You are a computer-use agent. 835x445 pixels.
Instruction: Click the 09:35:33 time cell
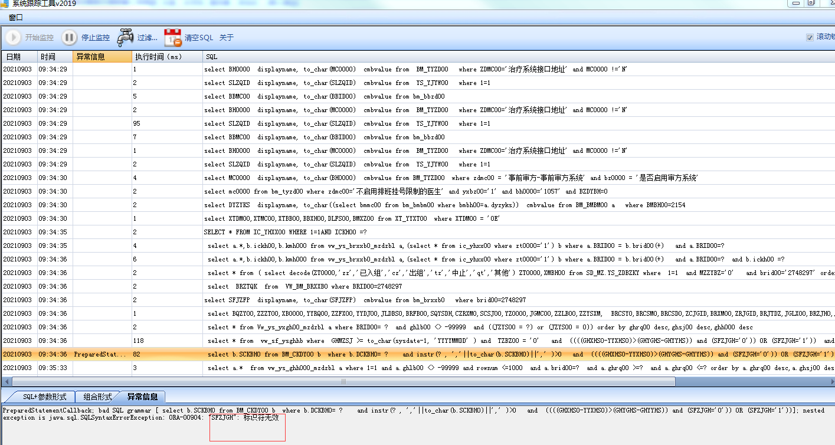pos(55,368)
